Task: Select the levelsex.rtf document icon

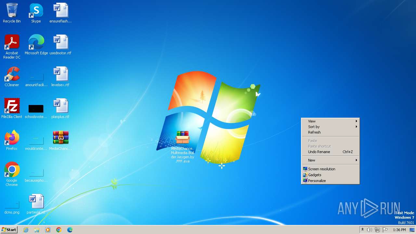Action: pyautogui.click(x=60, y=76)
